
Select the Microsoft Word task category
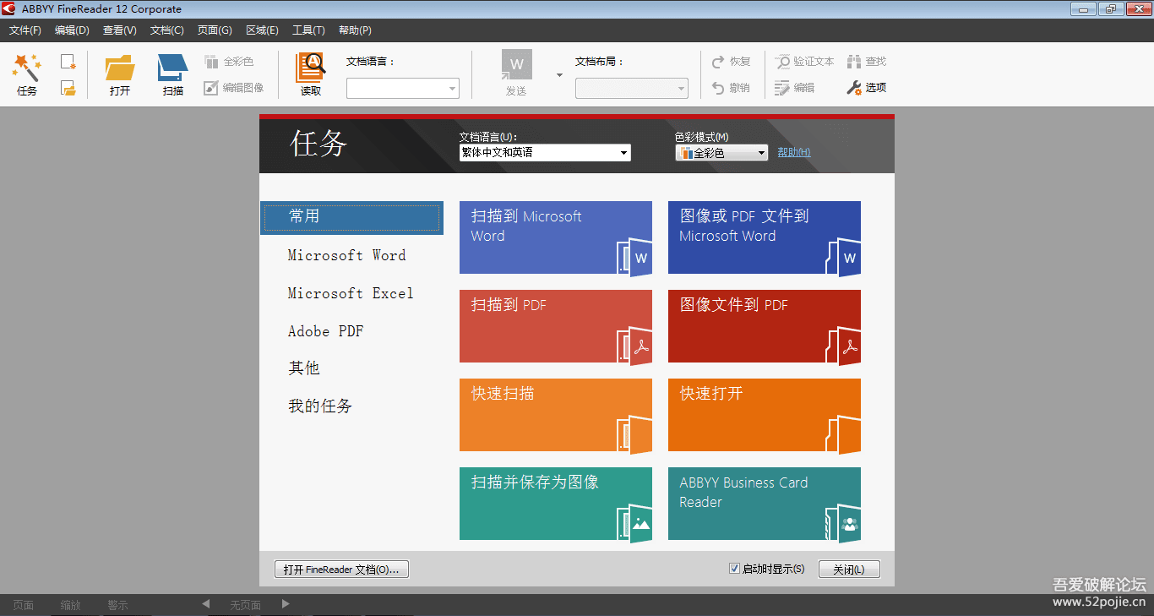click(x=346, y=255)
